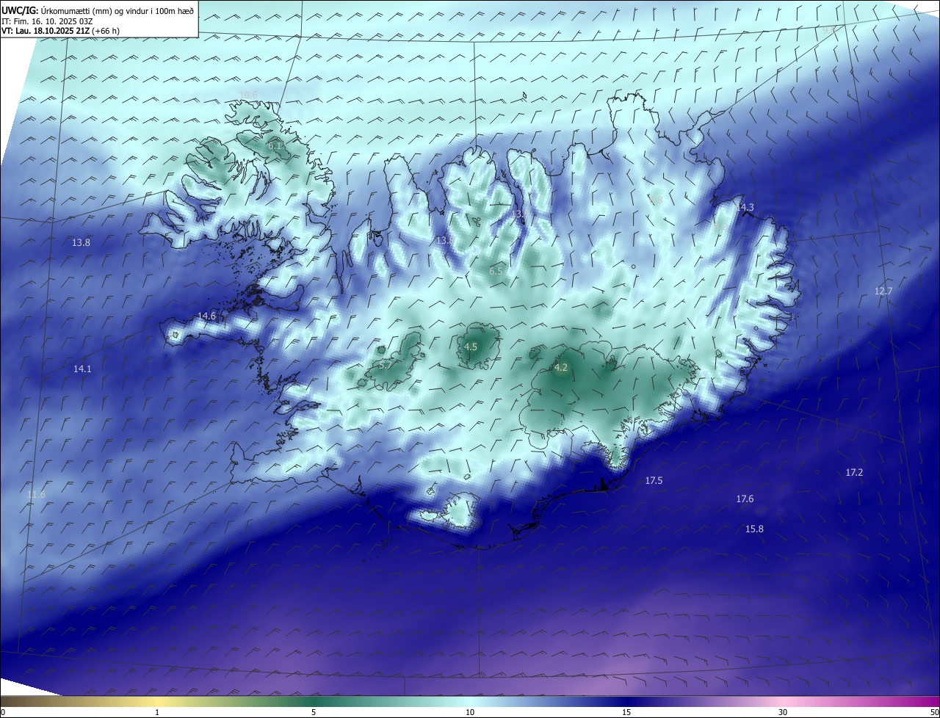Click the 'VT: Lau. 18.10.2025 21Z (+66 h)' line
The image size is (940, 718).
(x=60, y=31)
